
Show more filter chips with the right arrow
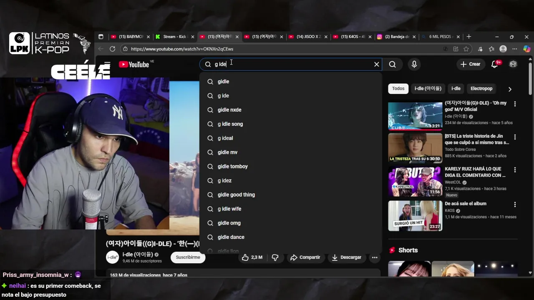[509, 89]
